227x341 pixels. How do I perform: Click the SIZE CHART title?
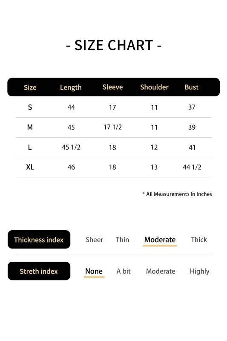coord(114,45)
